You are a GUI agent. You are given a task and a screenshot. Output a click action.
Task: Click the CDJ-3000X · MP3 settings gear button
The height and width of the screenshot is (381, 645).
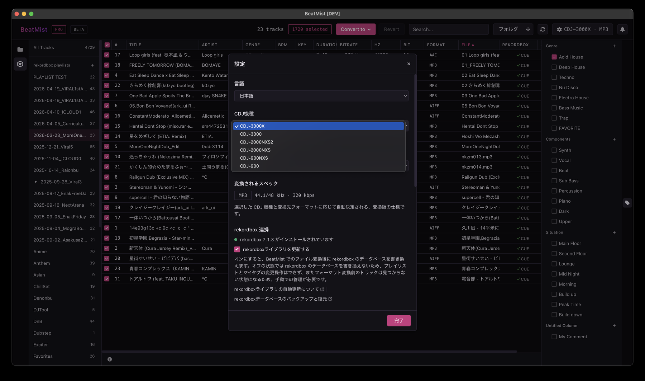582,29
